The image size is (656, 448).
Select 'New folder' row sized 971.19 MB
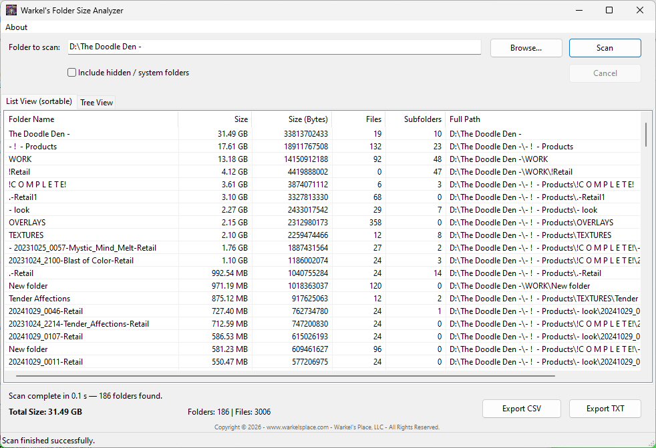point(322,286)
